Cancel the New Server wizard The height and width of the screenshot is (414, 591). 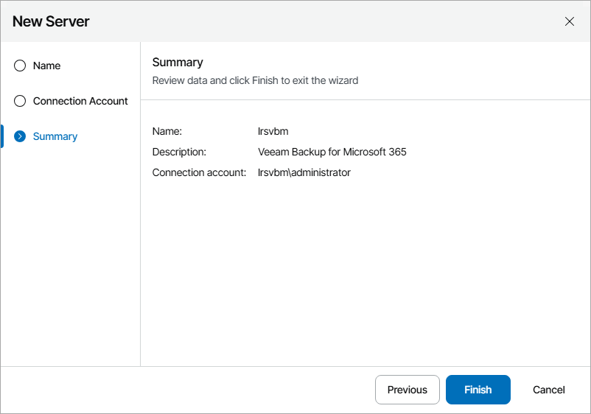[549, 390]
